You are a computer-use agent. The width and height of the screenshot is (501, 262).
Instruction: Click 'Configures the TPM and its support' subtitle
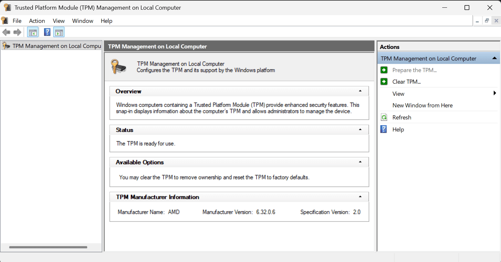pyautogui.click(x=206, y=70)
